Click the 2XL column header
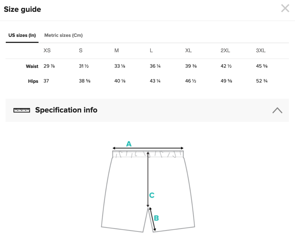 (225, 50)
